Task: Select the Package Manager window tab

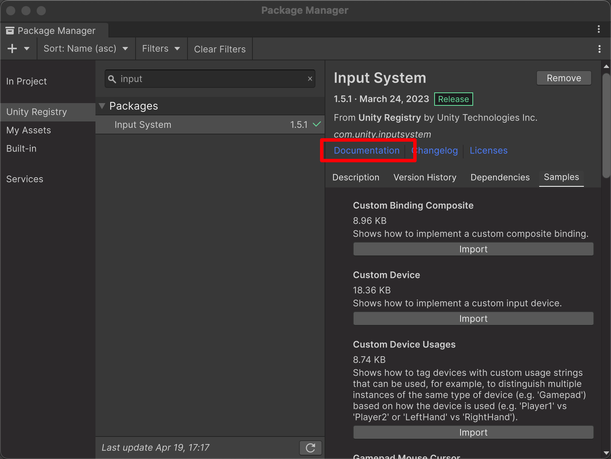Action: (x=55, y=31)
